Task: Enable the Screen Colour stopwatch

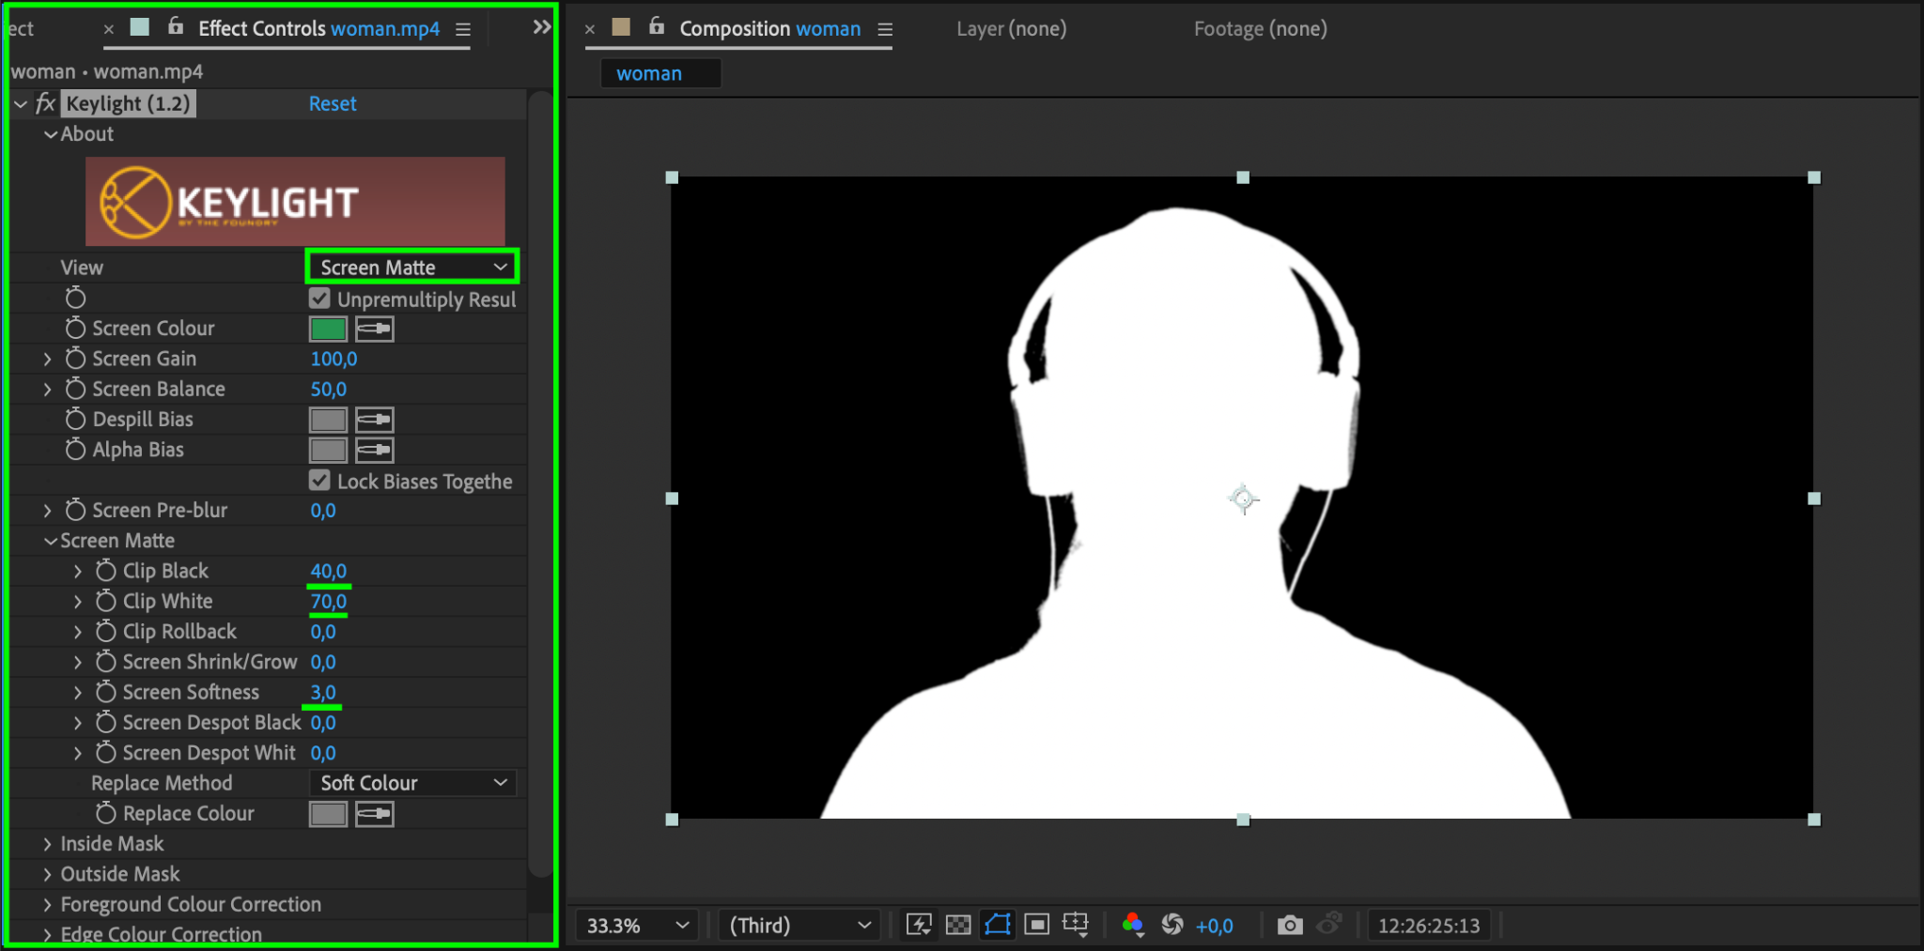Action: 75,328
